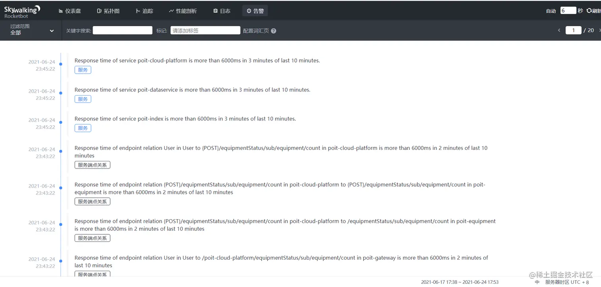Toggle the 中 interface language
This screenshot has height=287, width=601.
point(537,282)
